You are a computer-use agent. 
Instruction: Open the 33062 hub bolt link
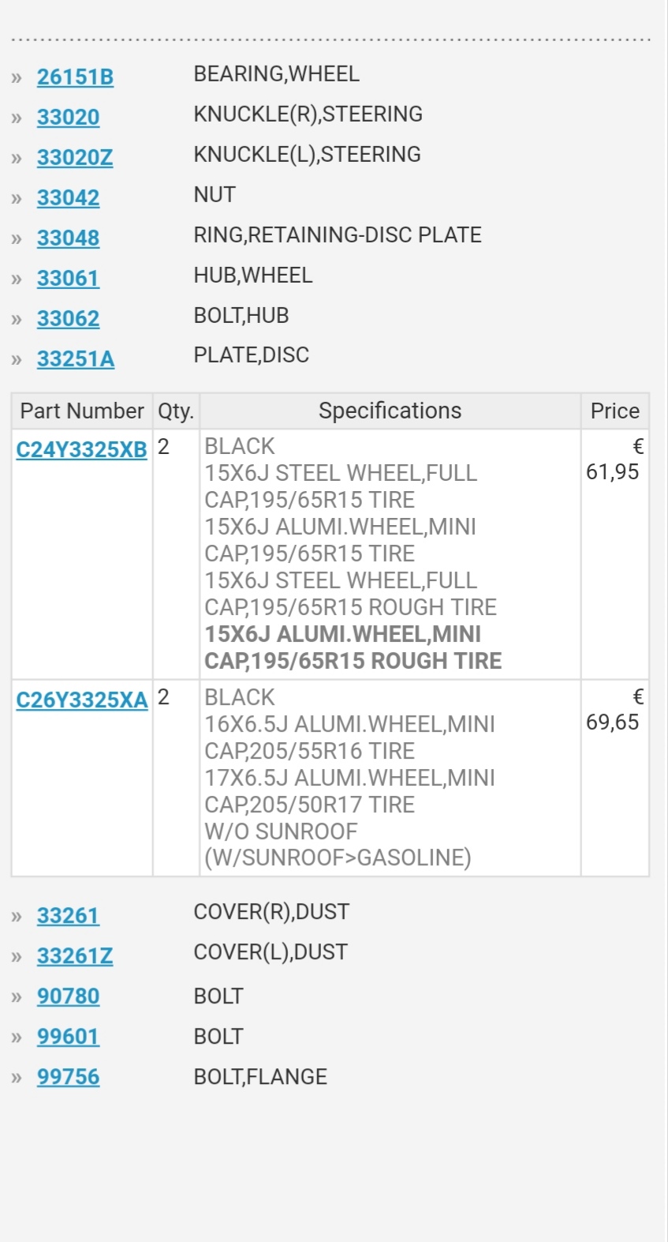click(x=68, y=318)
